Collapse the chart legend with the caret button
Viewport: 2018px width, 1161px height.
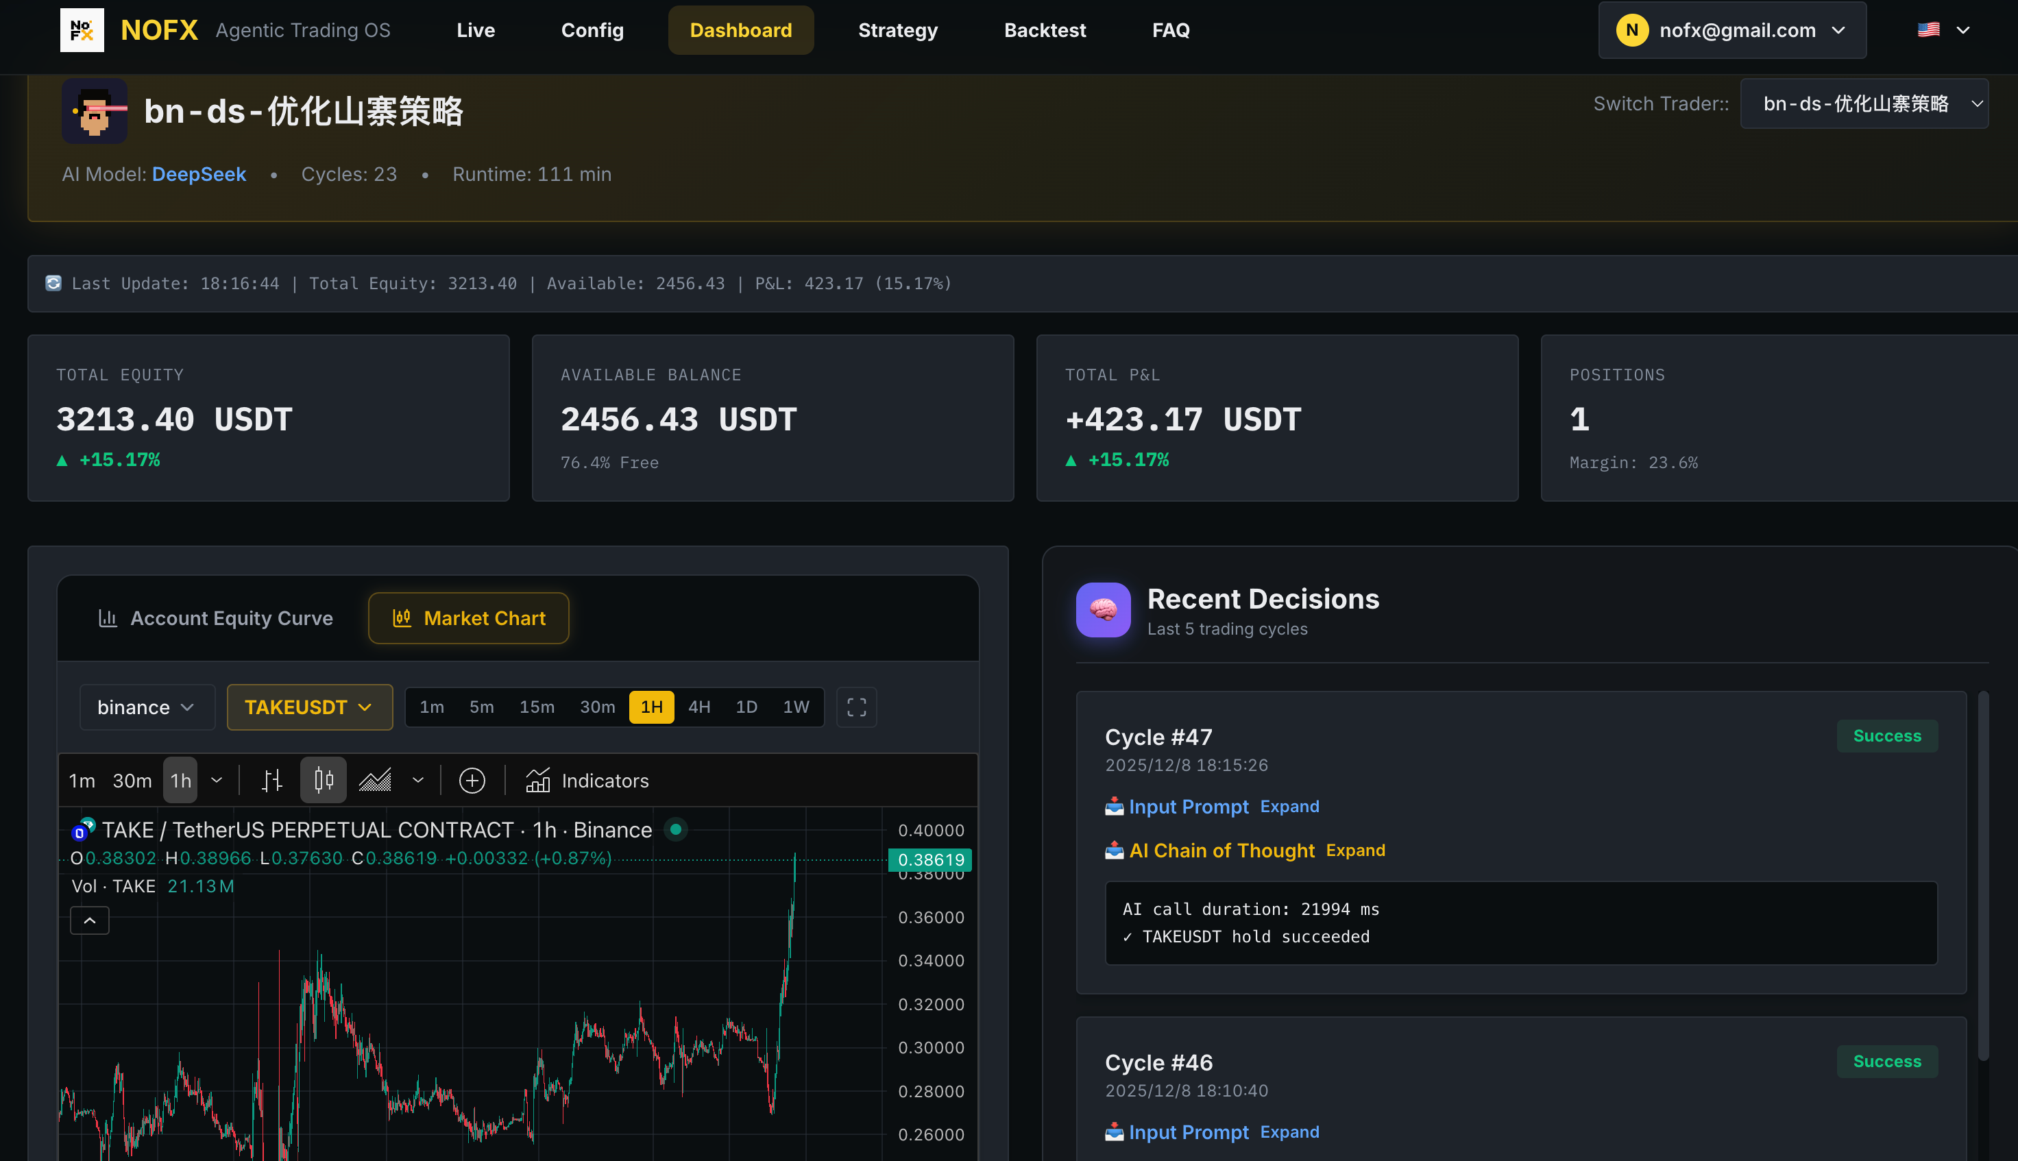coord(90,921)
